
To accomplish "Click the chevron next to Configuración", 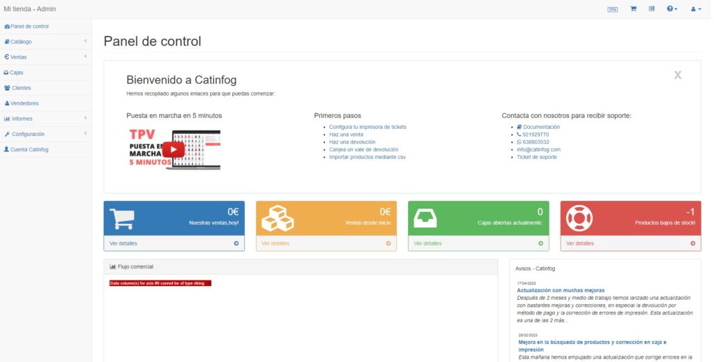I will (x=85, y=133).
